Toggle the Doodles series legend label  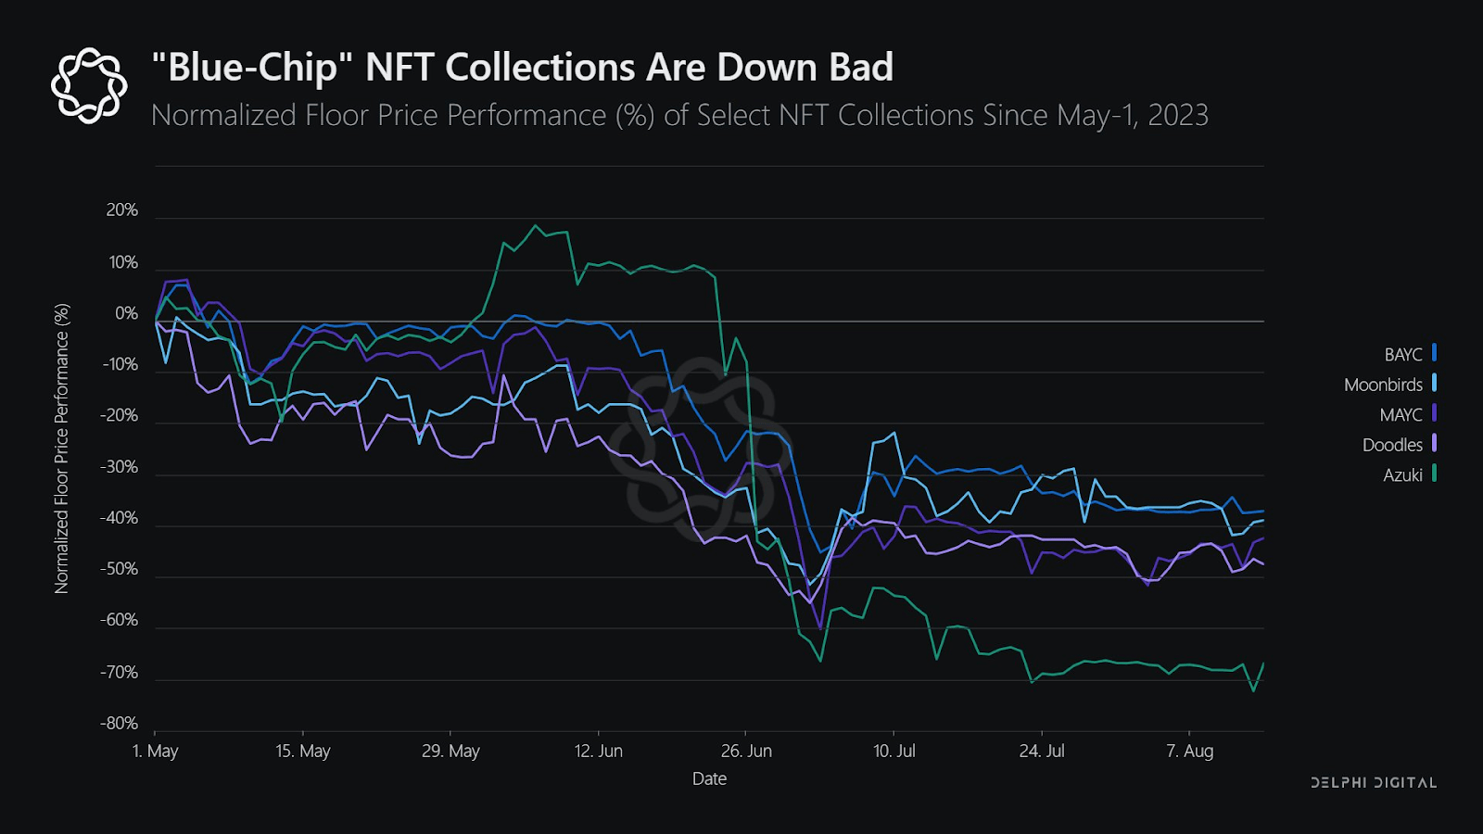[1392, 445]
